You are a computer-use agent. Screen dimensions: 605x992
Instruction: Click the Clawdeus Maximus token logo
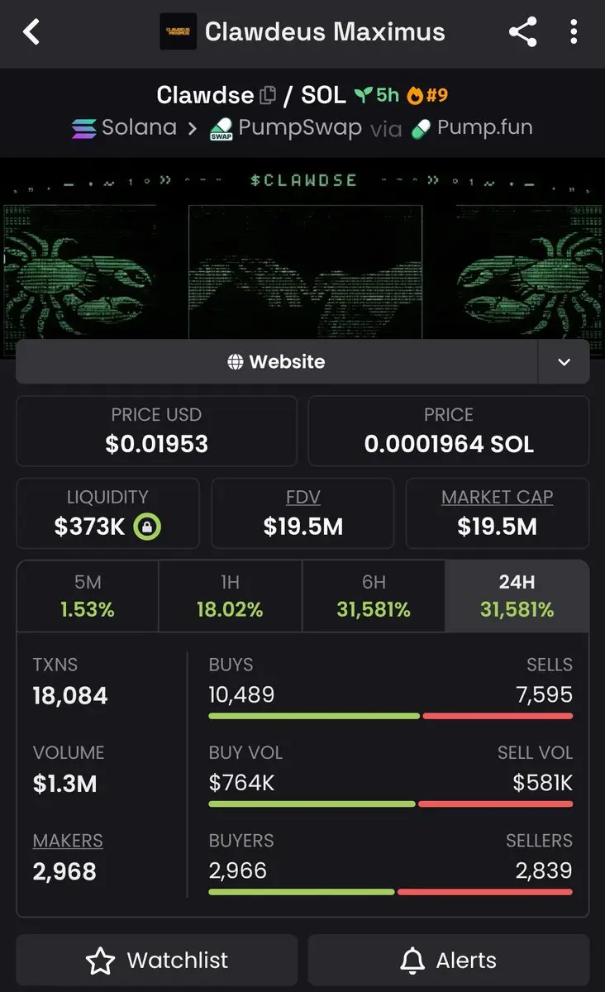click(178, 31)
